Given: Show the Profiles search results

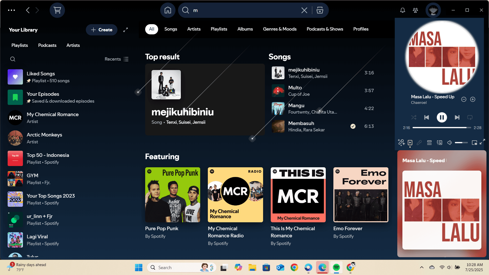Looking at the screenshot, I should coord(361,29).
